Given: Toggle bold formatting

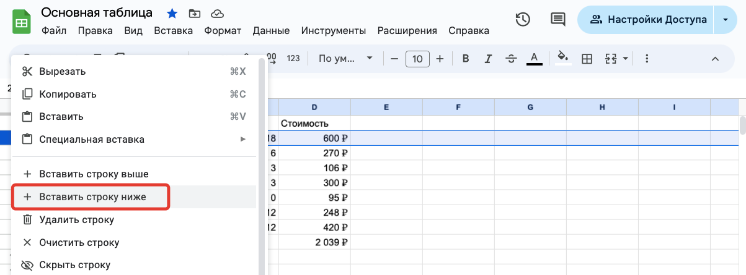Looking at the screenshot, I should 466,59.
